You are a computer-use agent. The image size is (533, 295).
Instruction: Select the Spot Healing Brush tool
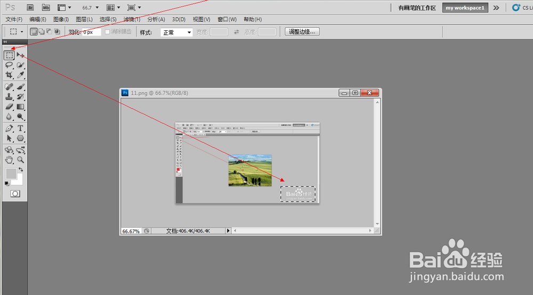(9, 87)
